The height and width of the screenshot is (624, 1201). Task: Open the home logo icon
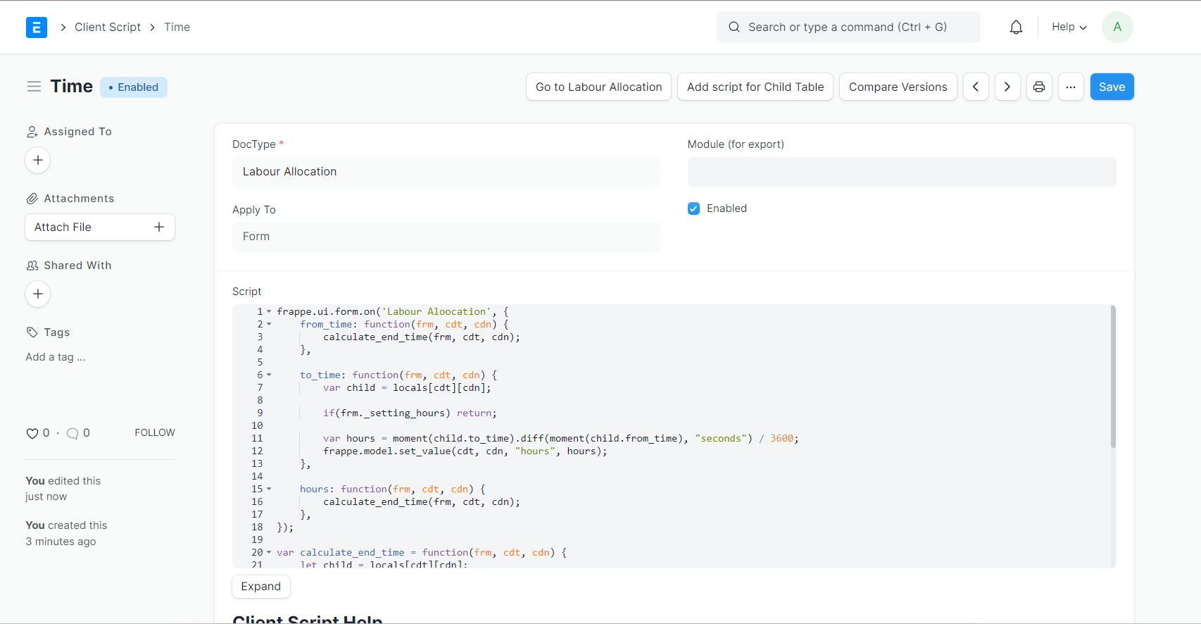pyautogui.click(x=37, y=27)
